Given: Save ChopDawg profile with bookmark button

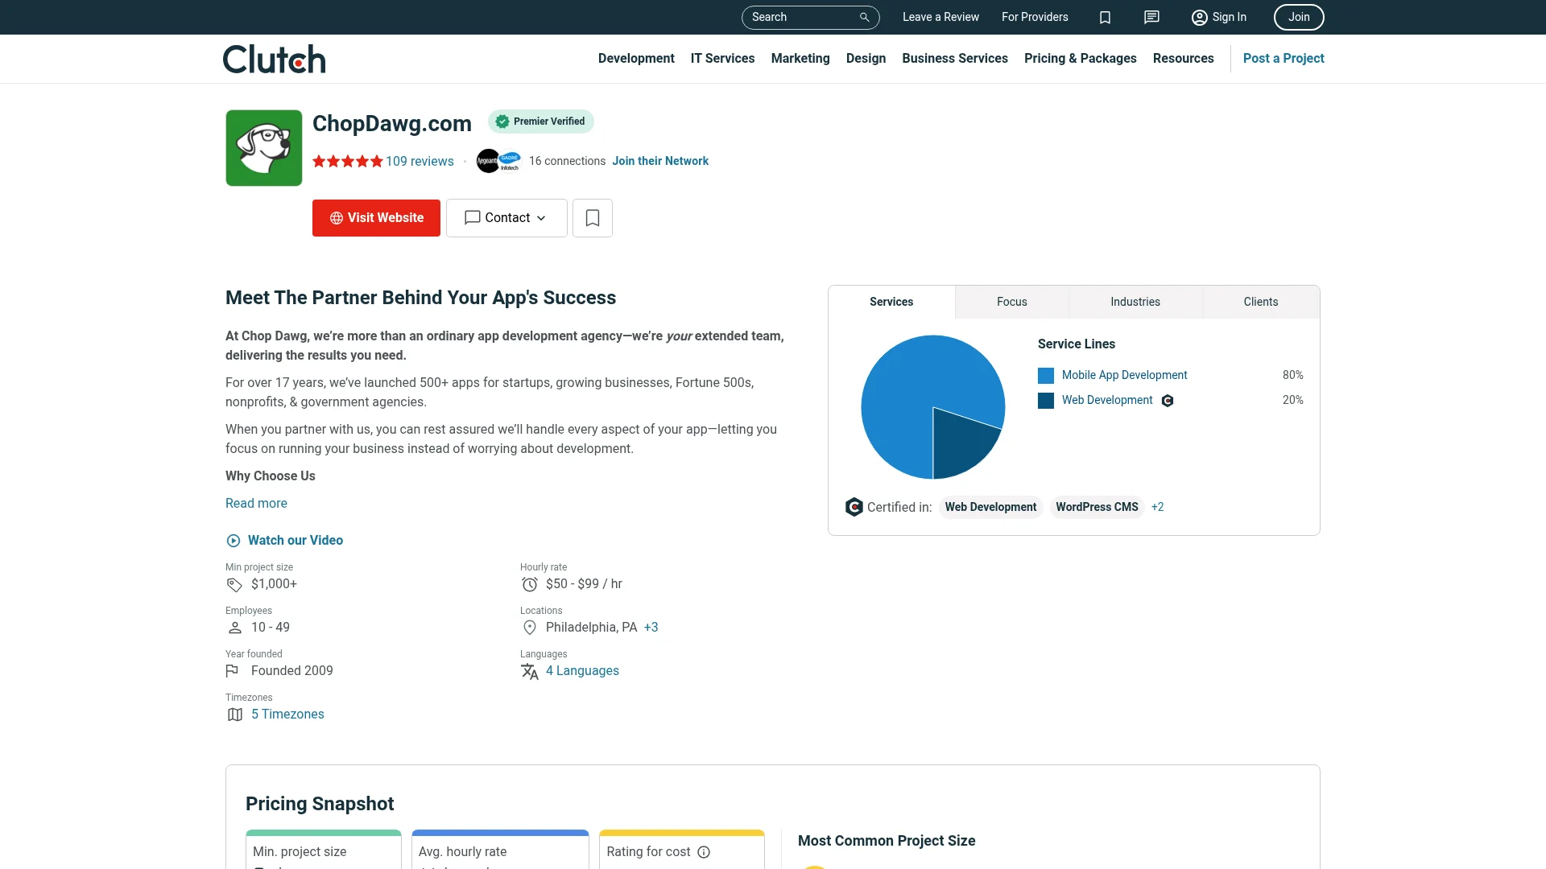Looking at the screenshot, I should [593, 218].
